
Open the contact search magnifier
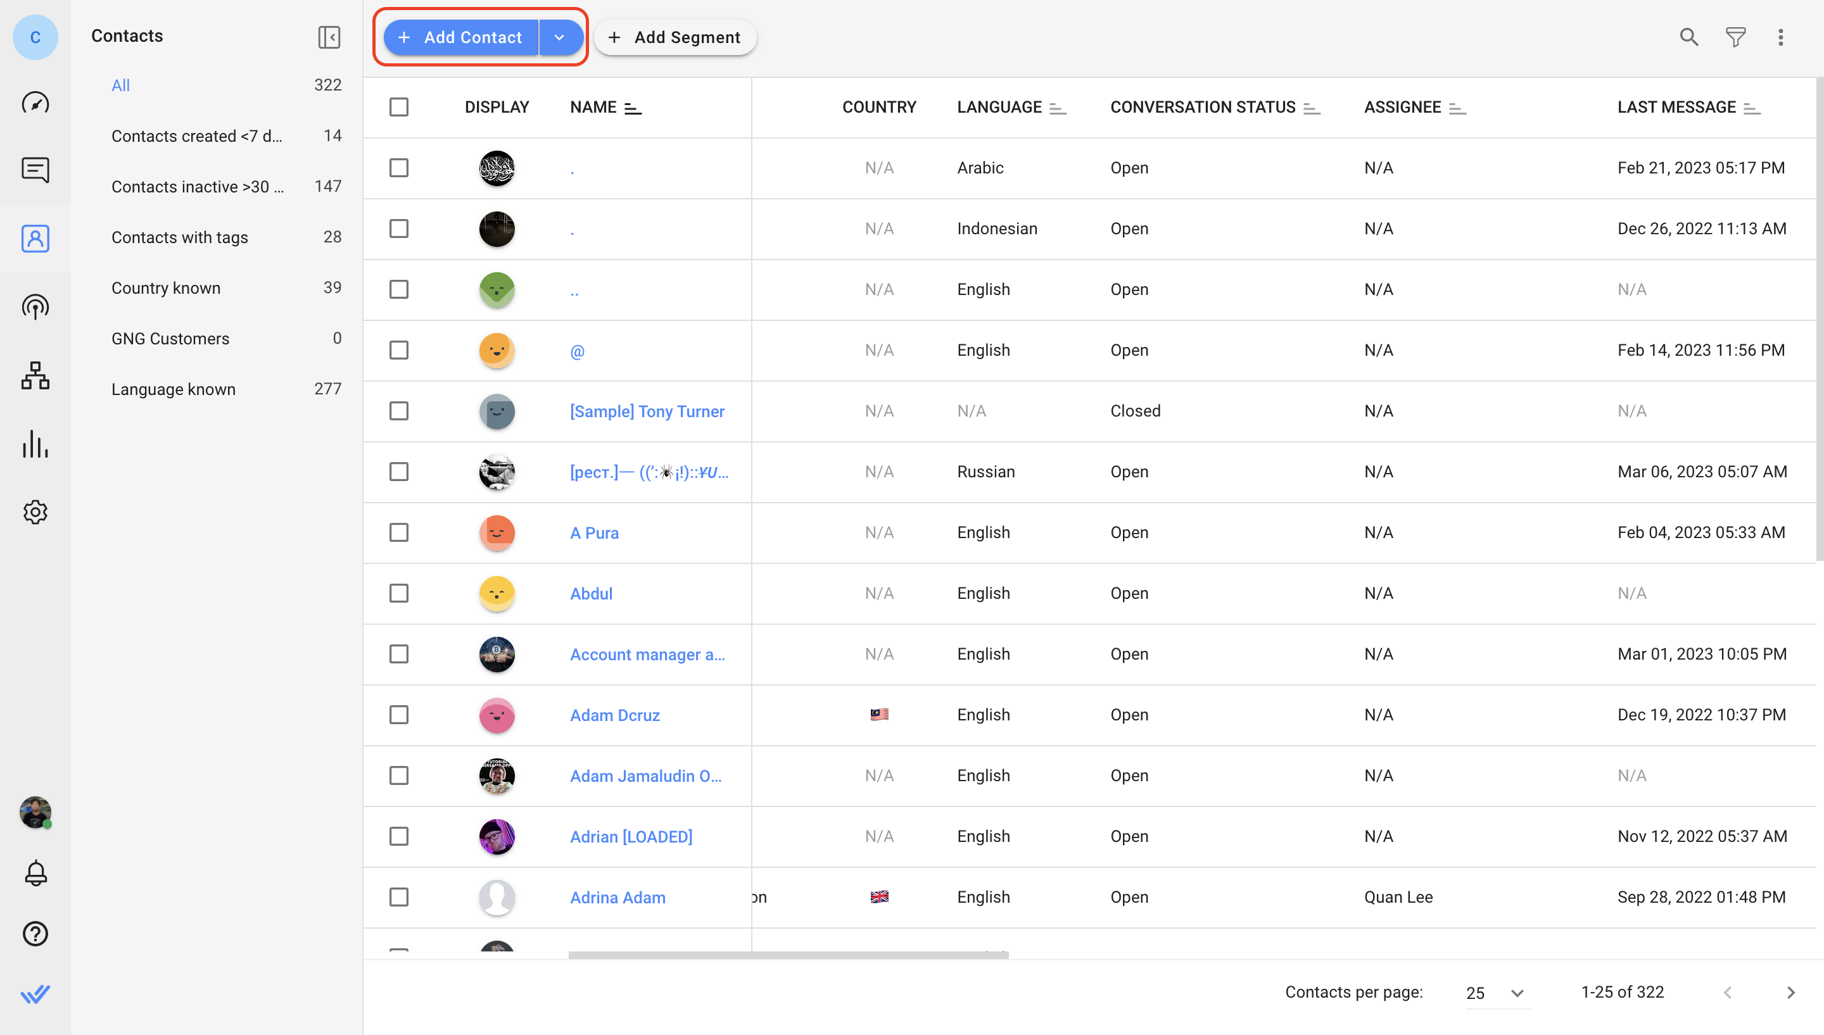click(x=1689, y=37)
